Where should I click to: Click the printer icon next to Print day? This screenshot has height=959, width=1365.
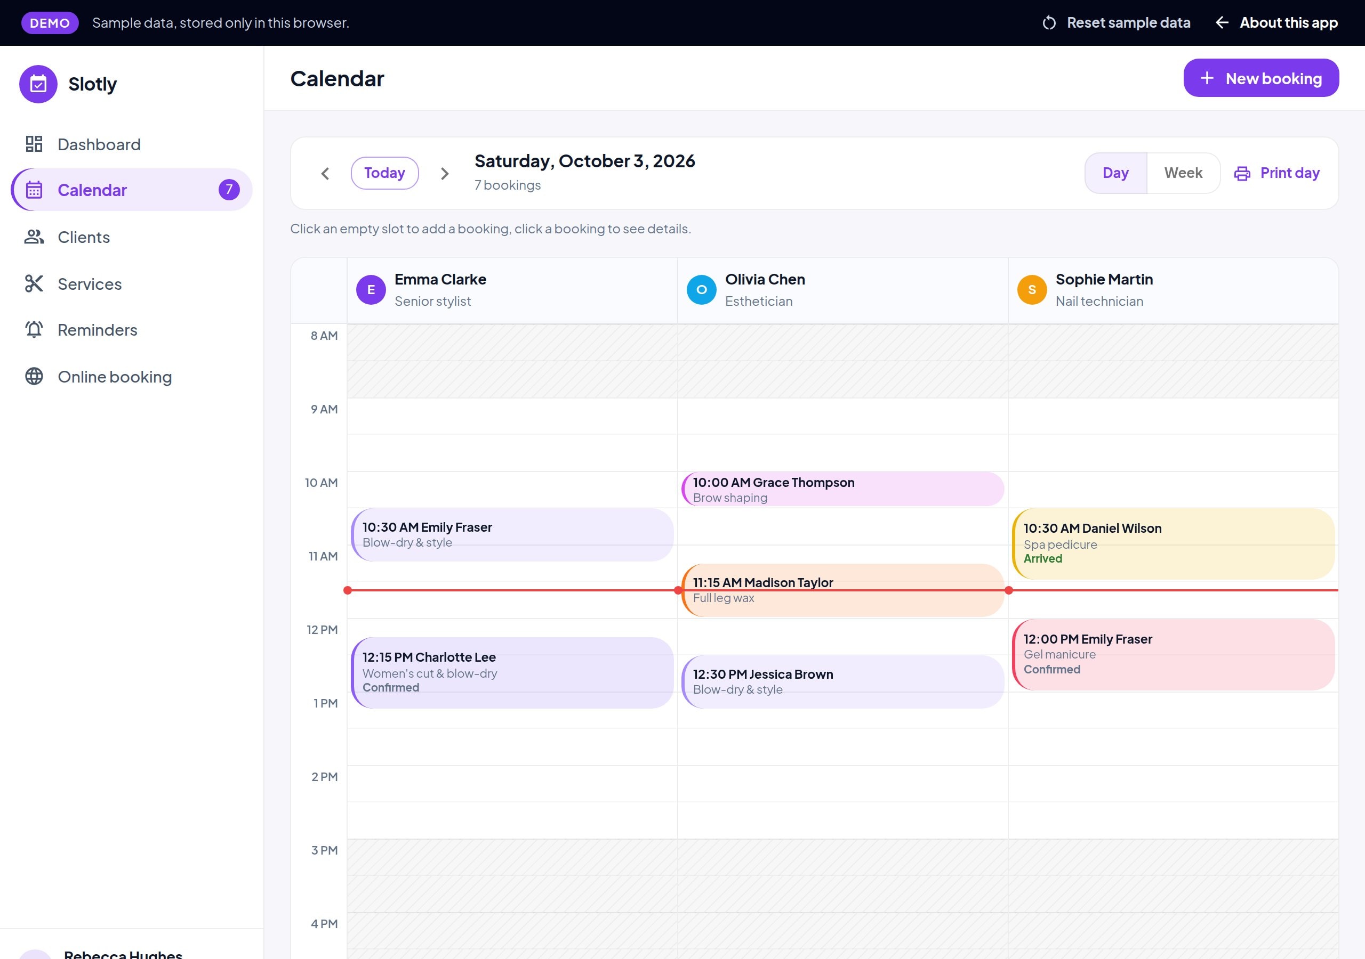pos(1242,174)
